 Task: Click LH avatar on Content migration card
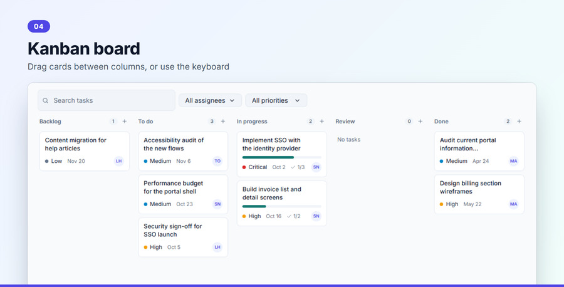point(118,161)
